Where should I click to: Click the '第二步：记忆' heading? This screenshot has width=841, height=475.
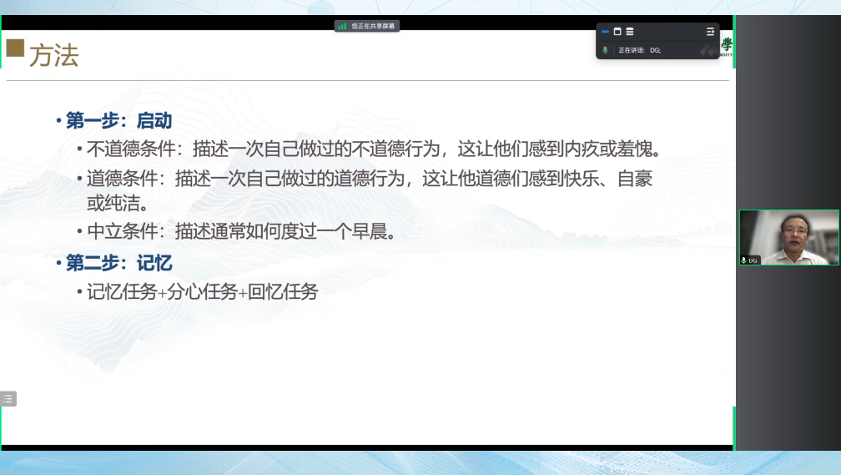(x=118, y=264)
